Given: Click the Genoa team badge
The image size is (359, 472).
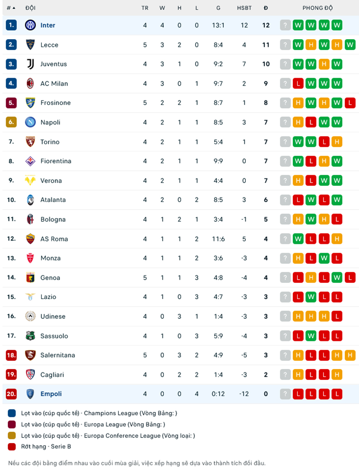Looking at the screenshot, I should tap(30, 277).
